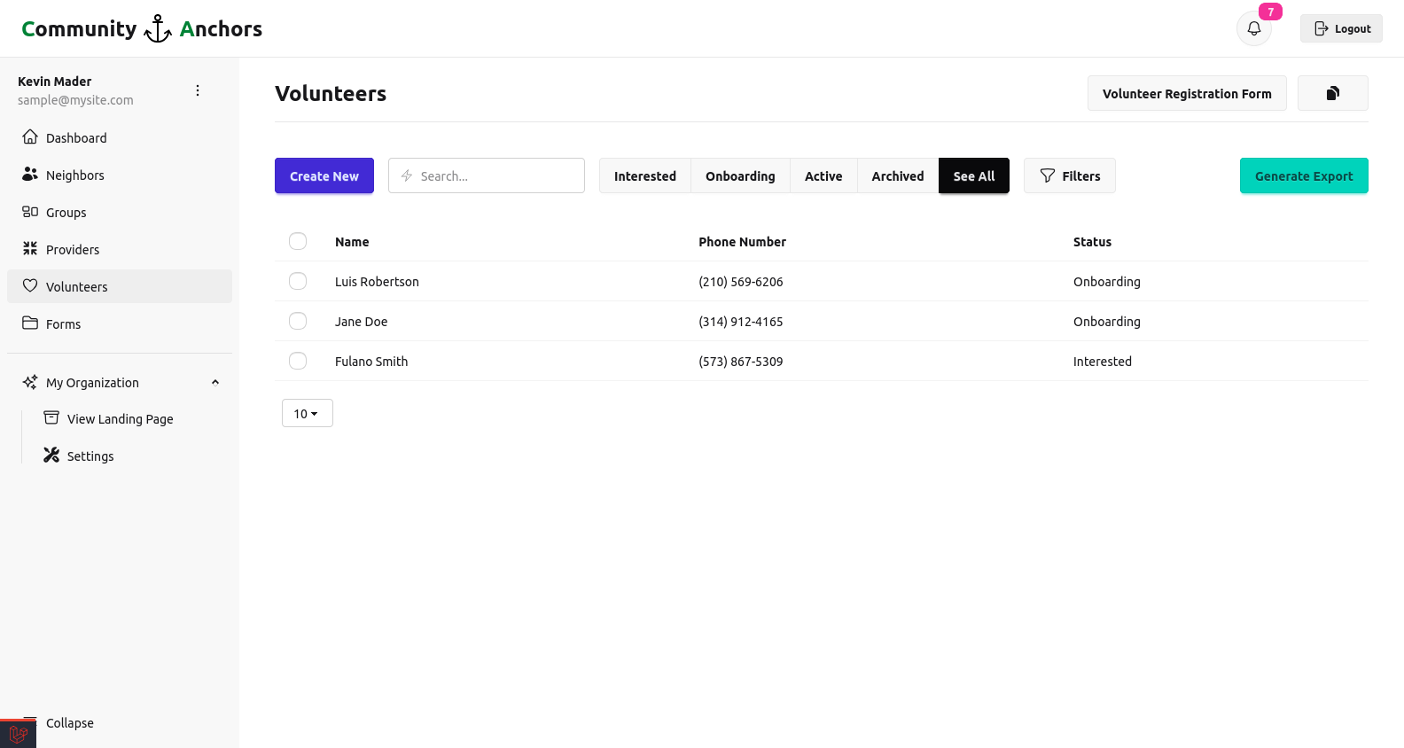Click the Create New button
The width and height of the screenshot is (1404, 748).
(x=324, y=175)
